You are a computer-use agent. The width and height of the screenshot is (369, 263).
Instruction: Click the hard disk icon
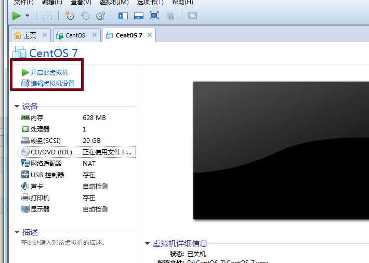click(25, 140)
